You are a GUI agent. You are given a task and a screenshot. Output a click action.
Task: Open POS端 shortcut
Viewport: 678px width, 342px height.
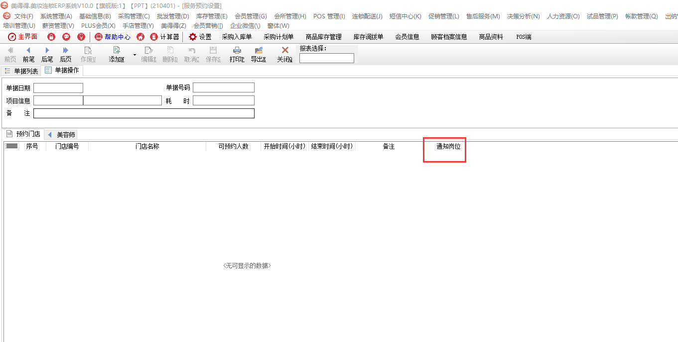[x=524, y=37]
